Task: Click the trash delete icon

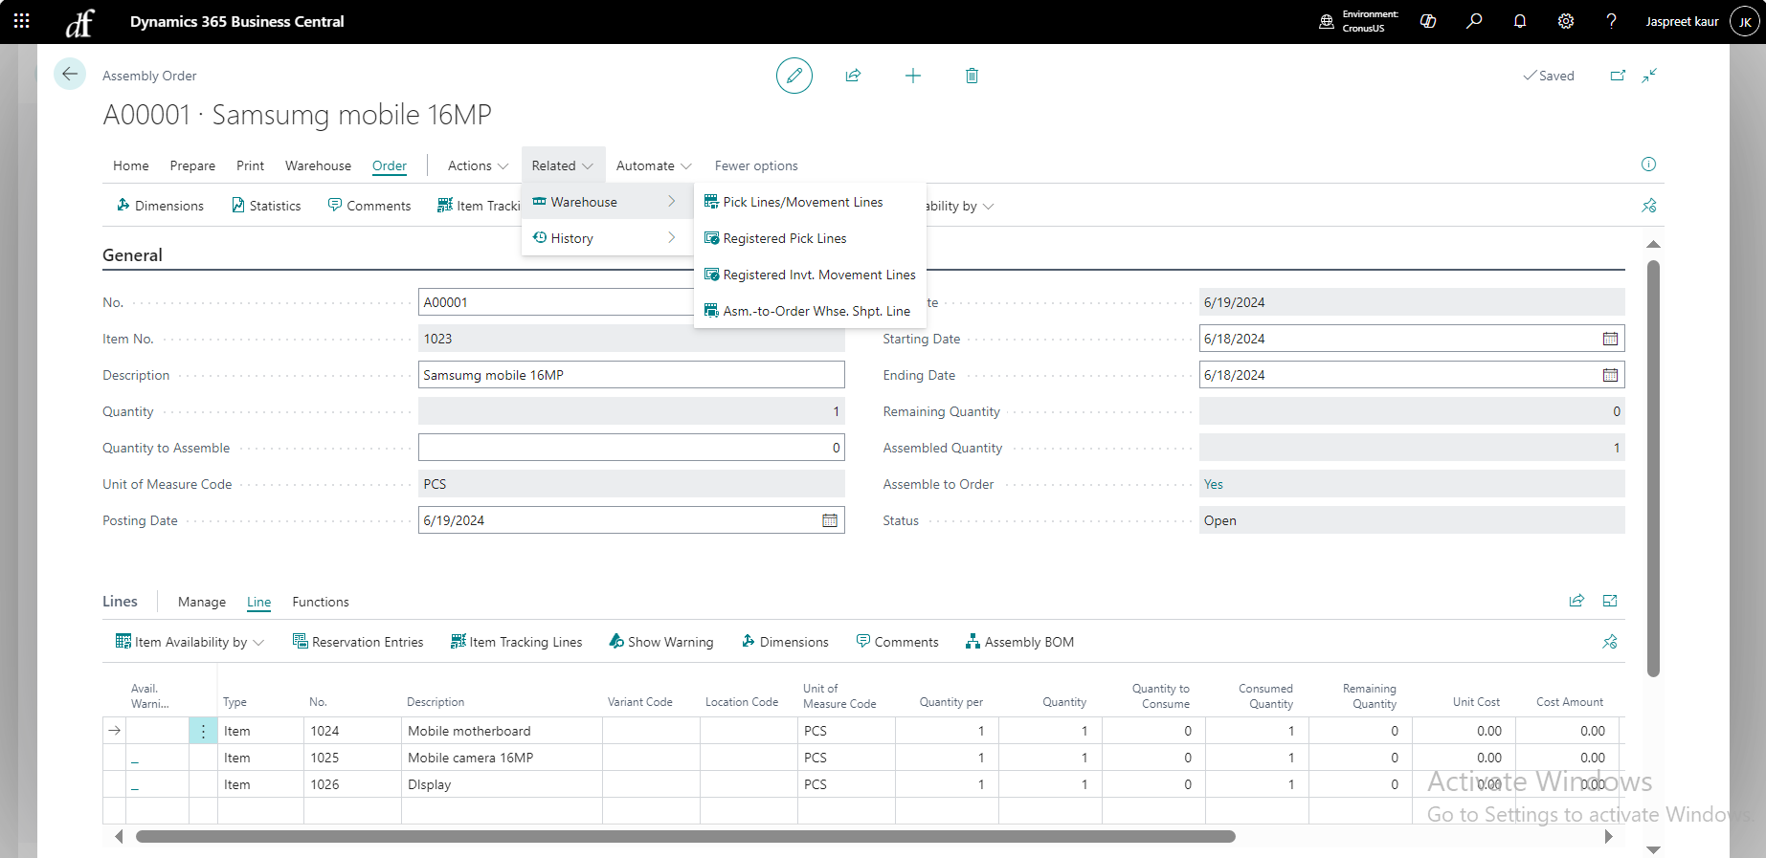Action: (972, 76)
